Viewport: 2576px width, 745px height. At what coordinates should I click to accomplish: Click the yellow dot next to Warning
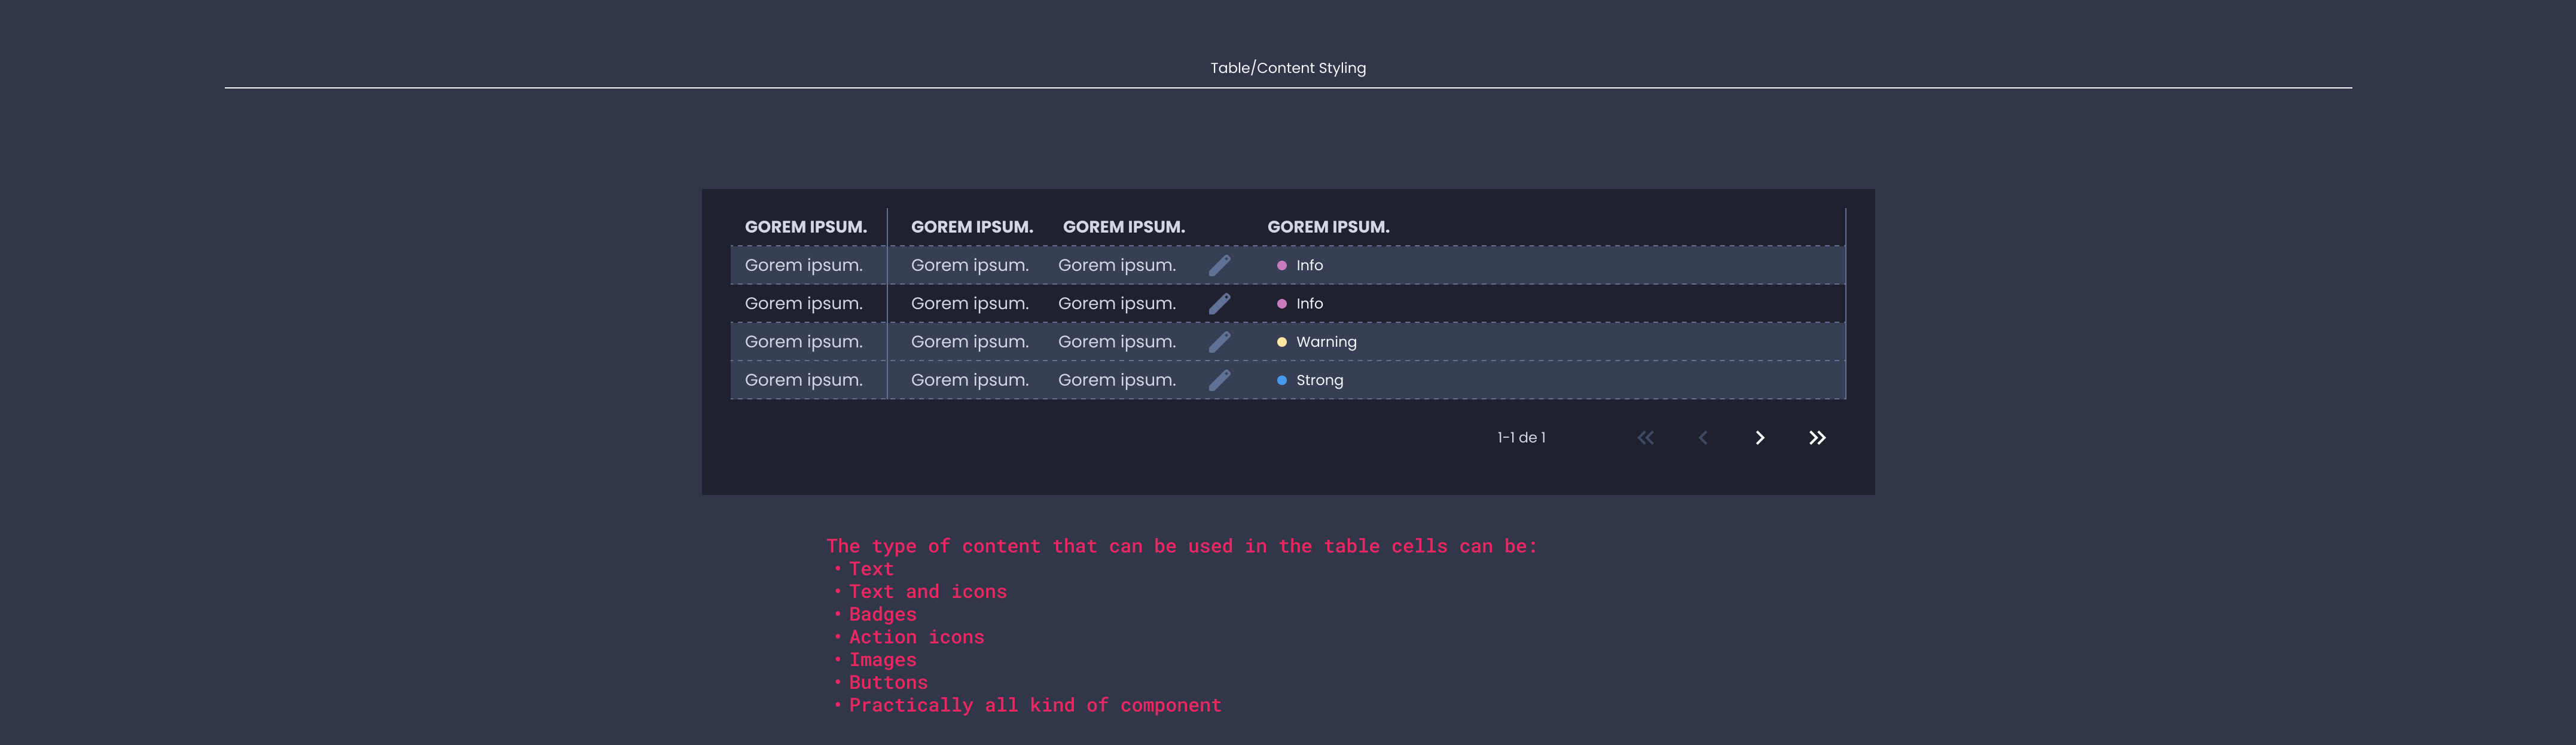[x=1282, y=342]
